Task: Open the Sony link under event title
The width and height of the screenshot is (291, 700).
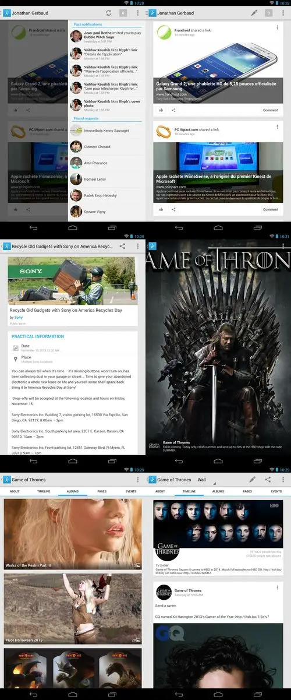Action: pos(19,317)
